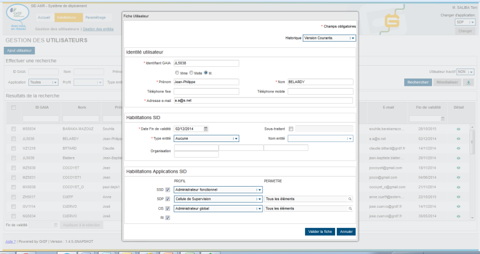
Task: View details of user MZ5031 via eye icon
Action: [x=458, y=178]
